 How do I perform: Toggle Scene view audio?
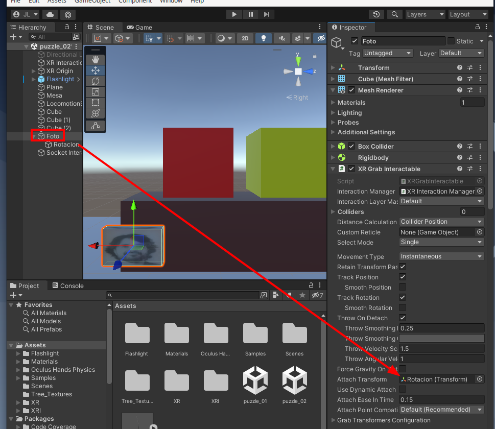pos(281,38)
